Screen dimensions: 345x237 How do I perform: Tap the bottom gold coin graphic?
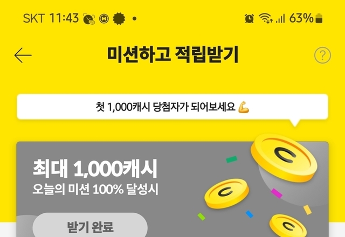288,226
